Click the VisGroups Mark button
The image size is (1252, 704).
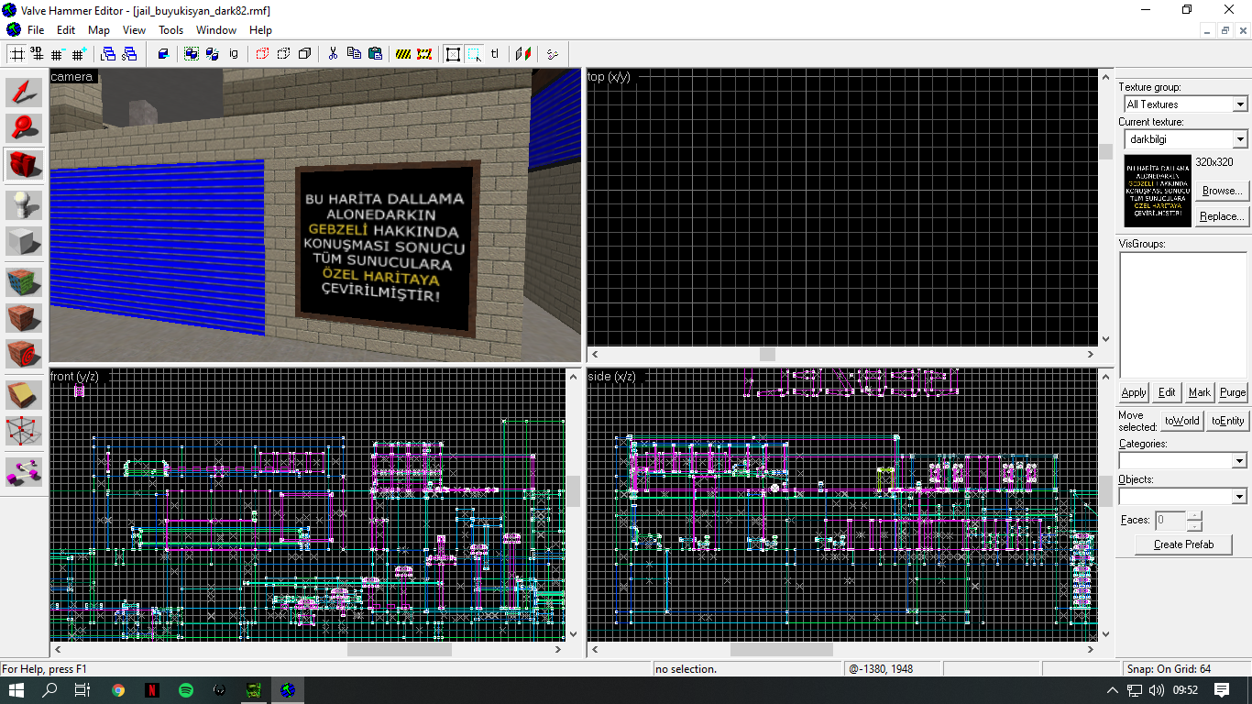click(x=1199, y=392)
